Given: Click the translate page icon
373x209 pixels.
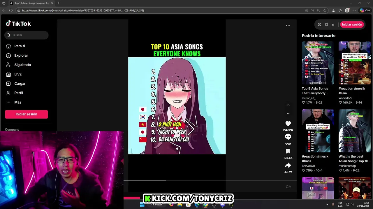Looking at the screenshot, I should (312, 10).
